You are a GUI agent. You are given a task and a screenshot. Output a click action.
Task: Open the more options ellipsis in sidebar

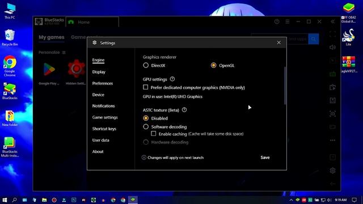coord(333,140)
